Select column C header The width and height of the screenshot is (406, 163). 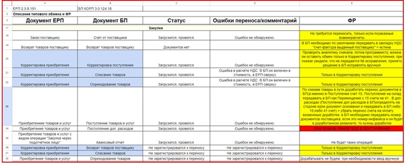(176, 4)
